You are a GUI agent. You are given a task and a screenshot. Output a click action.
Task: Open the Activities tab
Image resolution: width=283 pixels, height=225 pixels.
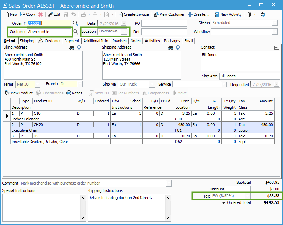pyautogui.click(x=152, y=41)
